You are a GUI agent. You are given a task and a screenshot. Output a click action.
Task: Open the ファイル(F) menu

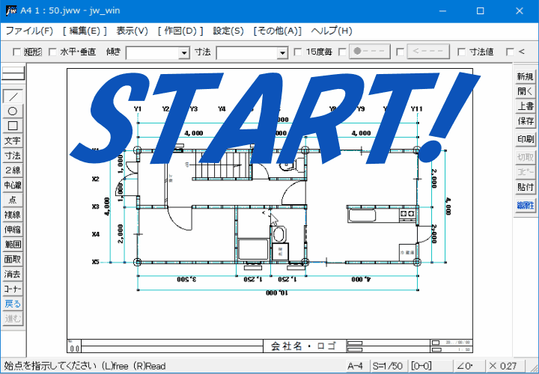[29, 31]
